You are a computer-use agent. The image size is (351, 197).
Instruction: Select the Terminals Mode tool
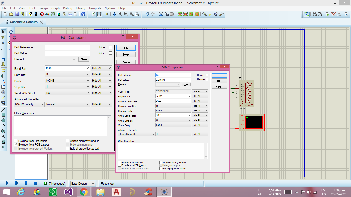tap(3, 71)
